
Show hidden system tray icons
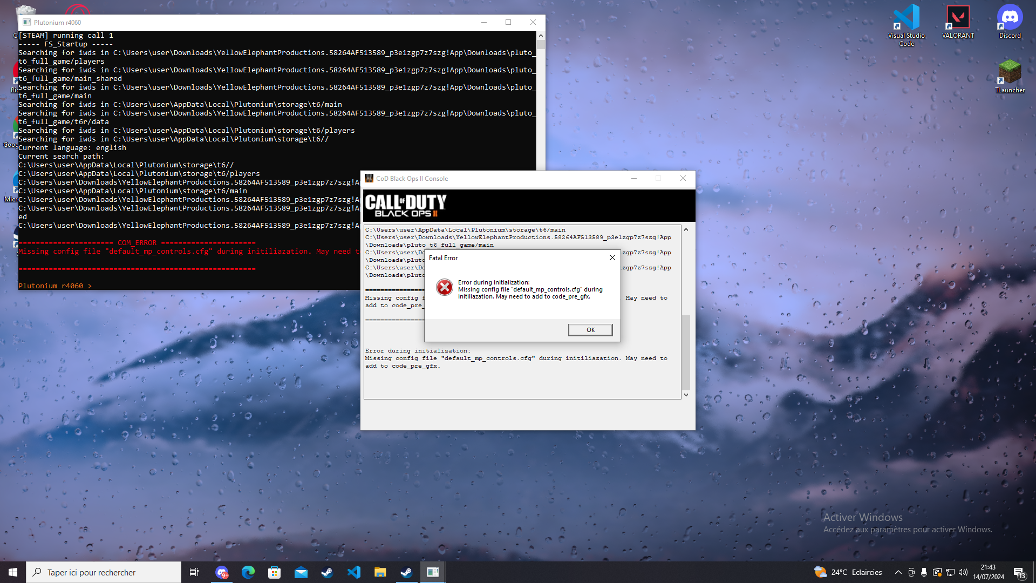(x=898, y=572)
